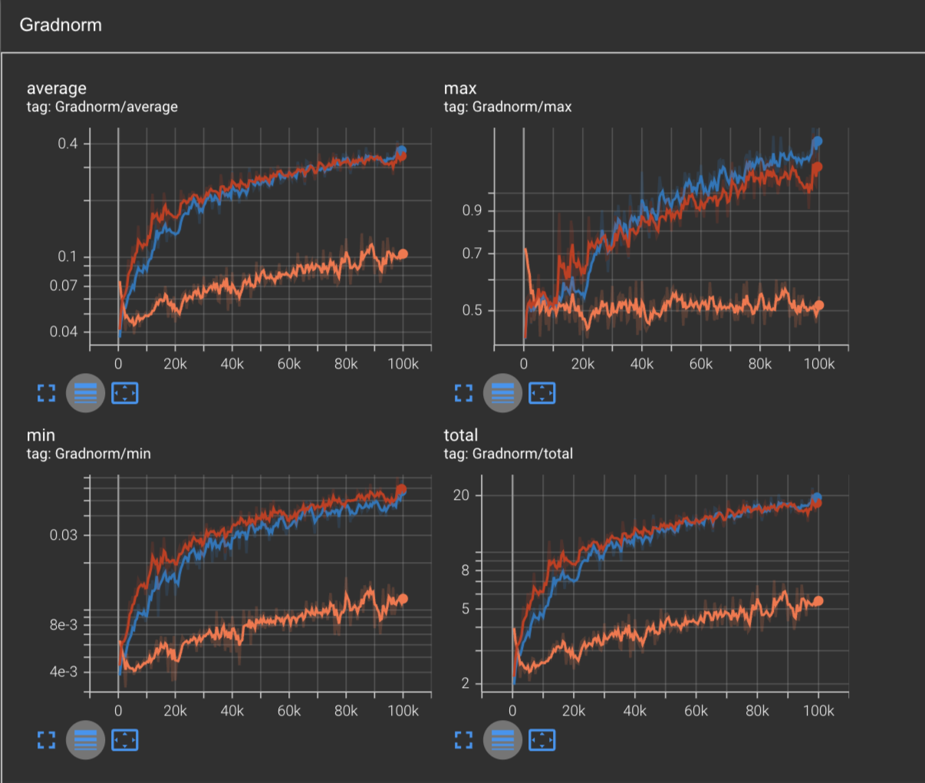Expand the min chart to full size
Viewport: 925px width, 783px height.
[47, 740]
